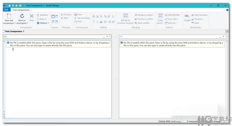
Task: Open the Find dropdown
Action: (x=79, y=21)
